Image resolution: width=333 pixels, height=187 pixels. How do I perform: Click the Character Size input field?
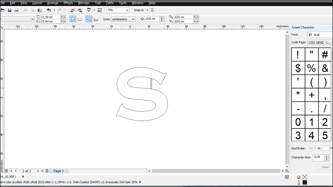318,157
